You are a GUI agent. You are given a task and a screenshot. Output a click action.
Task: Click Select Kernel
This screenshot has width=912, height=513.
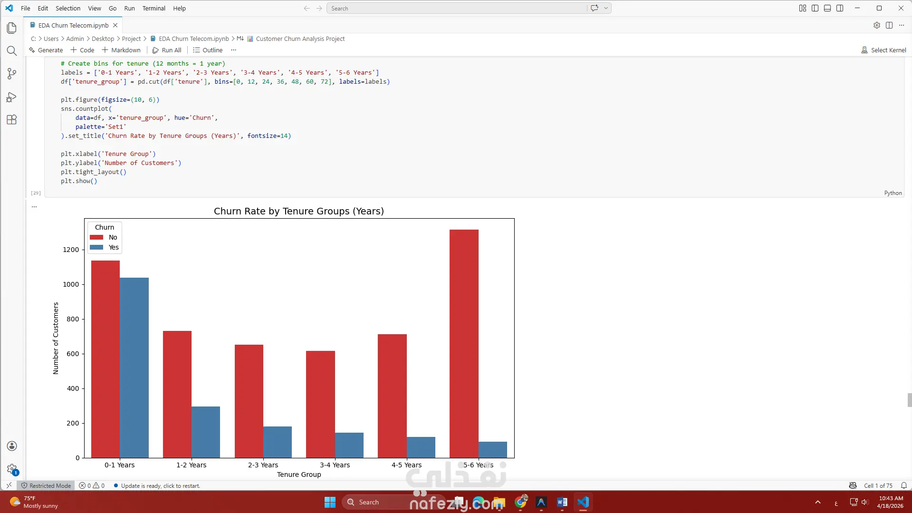[883, 50]
